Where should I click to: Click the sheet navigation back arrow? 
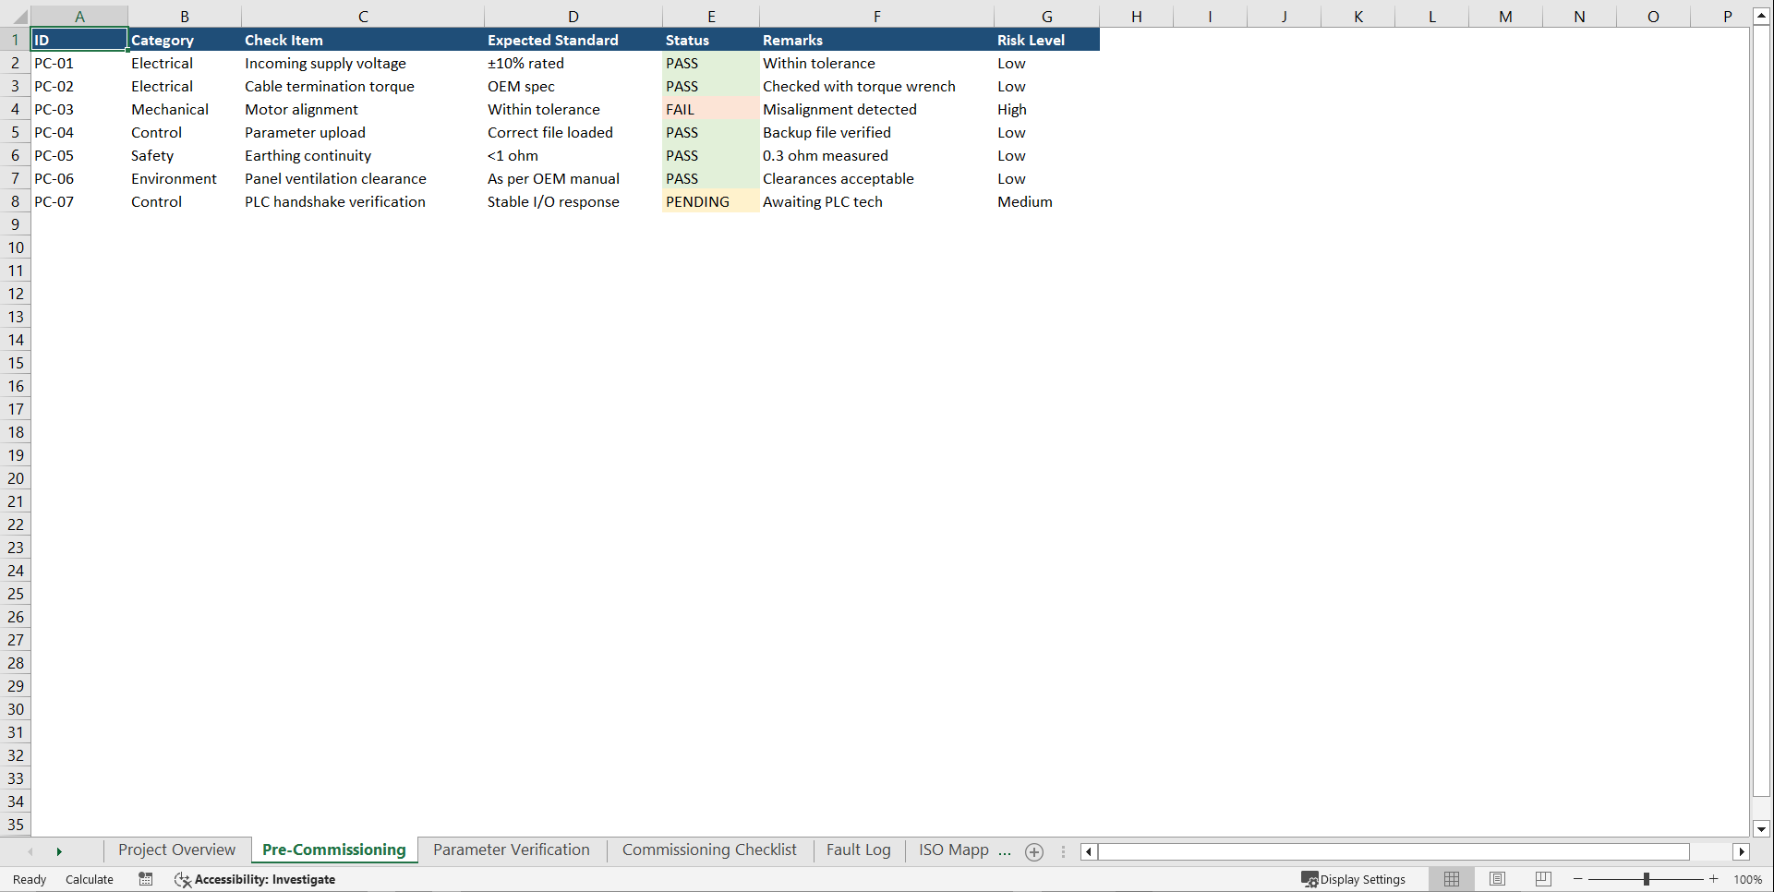pos(30,851)
